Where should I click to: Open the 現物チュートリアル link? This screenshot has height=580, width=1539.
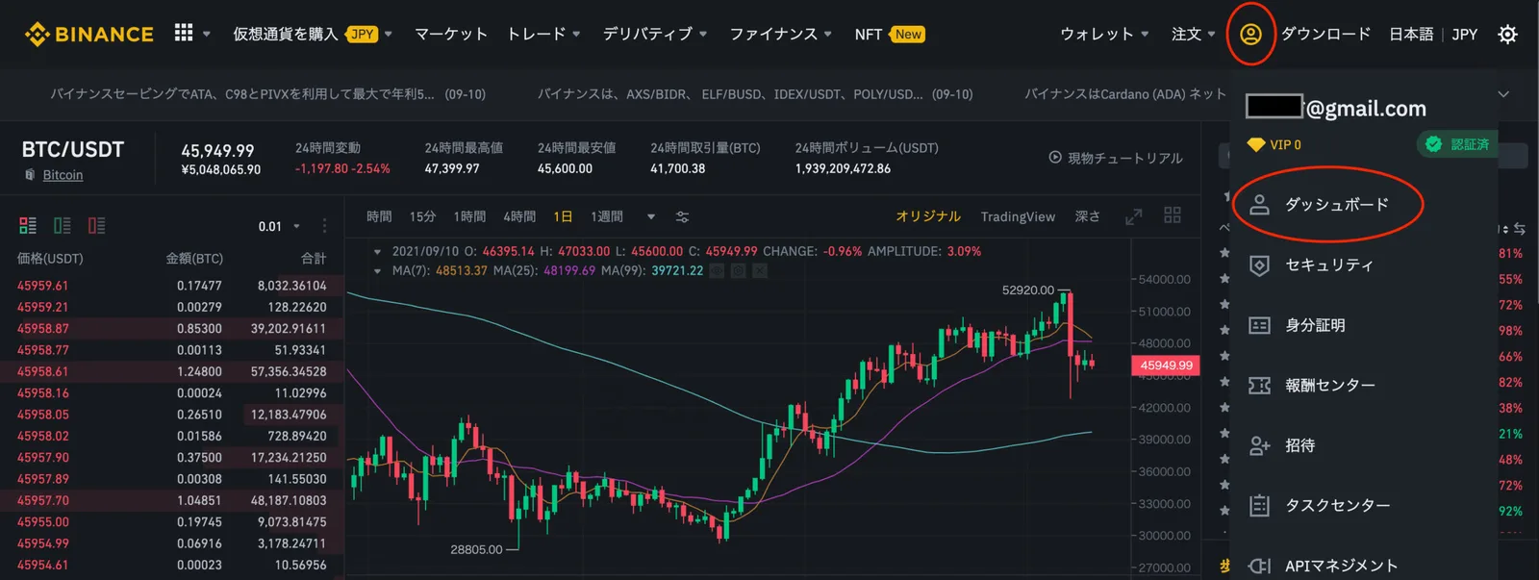click(1125, 158)
